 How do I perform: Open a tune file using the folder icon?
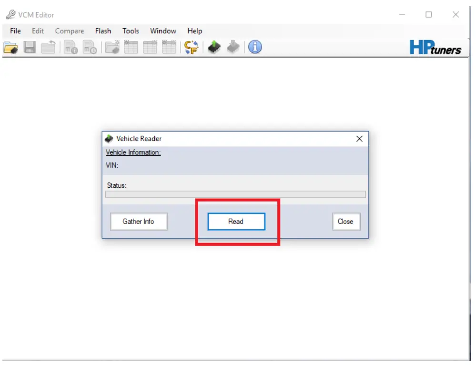[x=11, y=47]
